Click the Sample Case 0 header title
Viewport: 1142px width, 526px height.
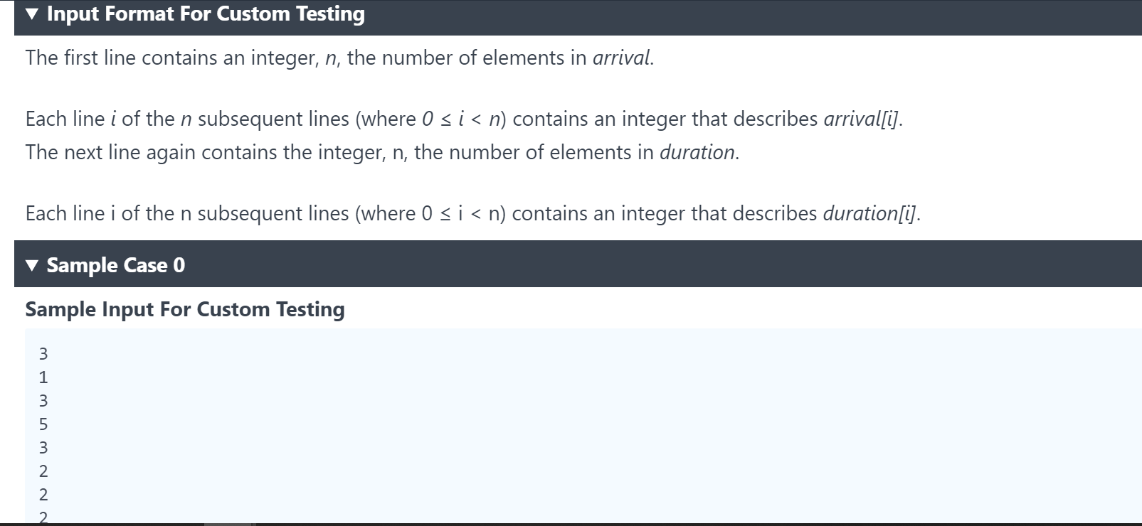[x=116, y=265]
